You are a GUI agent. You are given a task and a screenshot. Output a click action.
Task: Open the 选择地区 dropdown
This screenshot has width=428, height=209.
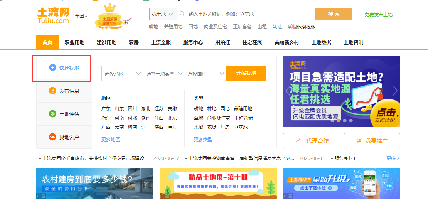point(122,74)
